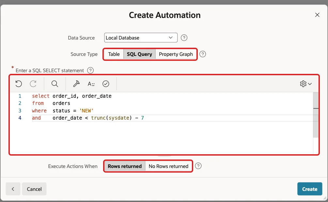328x202 pixels.
Task: Go back with the left chevron button
Action: (13, 189)
